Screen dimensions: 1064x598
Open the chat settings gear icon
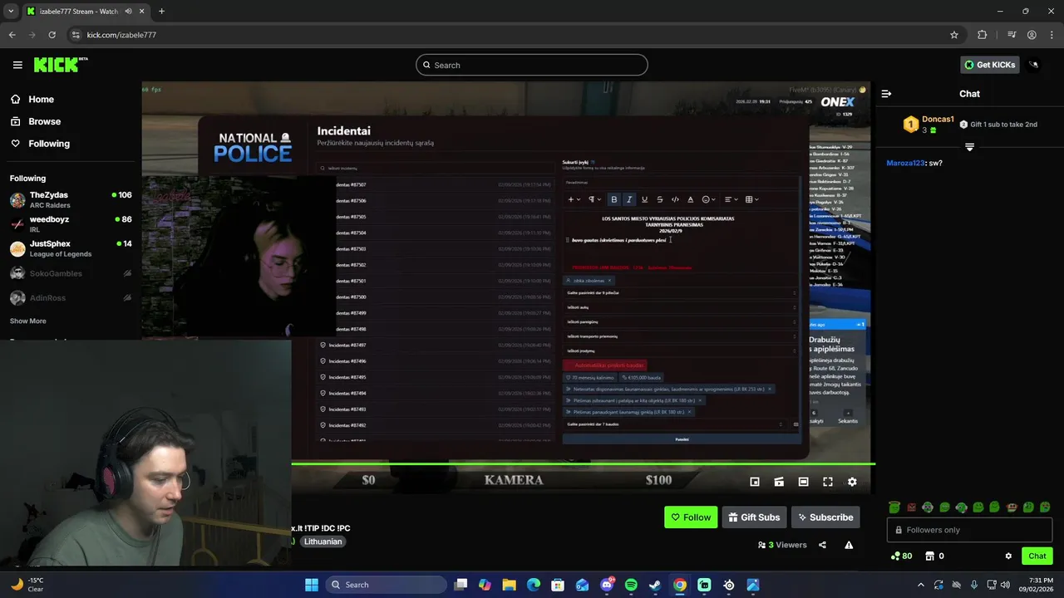tap(1008, 556)
